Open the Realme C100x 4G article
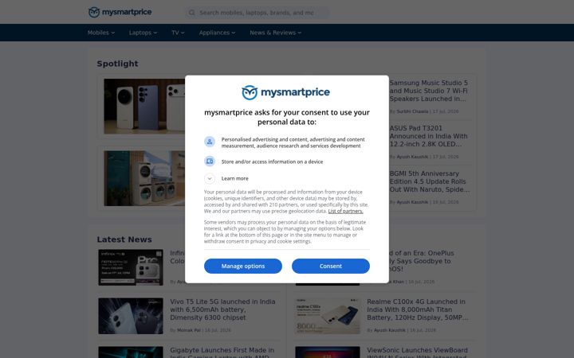 click(418, 309)
